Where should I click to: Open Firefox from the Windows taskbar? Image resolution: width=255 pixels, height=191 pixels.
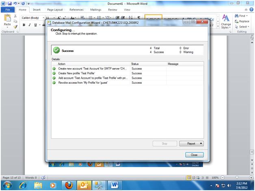point(69,185)
